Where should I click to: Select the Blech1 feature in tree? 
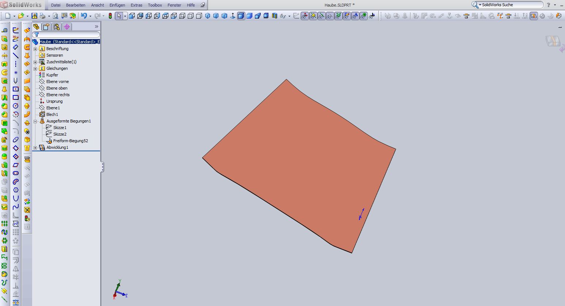coord(52,114)
